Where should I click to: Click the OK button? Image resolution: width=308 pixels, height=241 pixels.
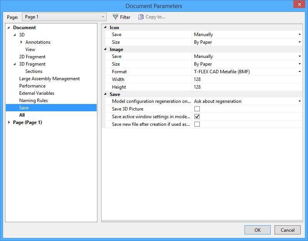(x=257, y=230)
